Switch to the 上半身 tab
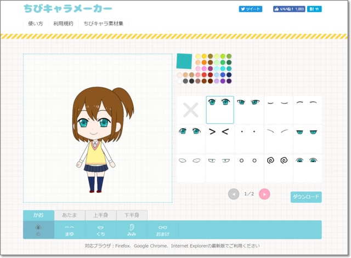This screenshot has width=351, height=258. pyautogui.click(x=101, y=215)
